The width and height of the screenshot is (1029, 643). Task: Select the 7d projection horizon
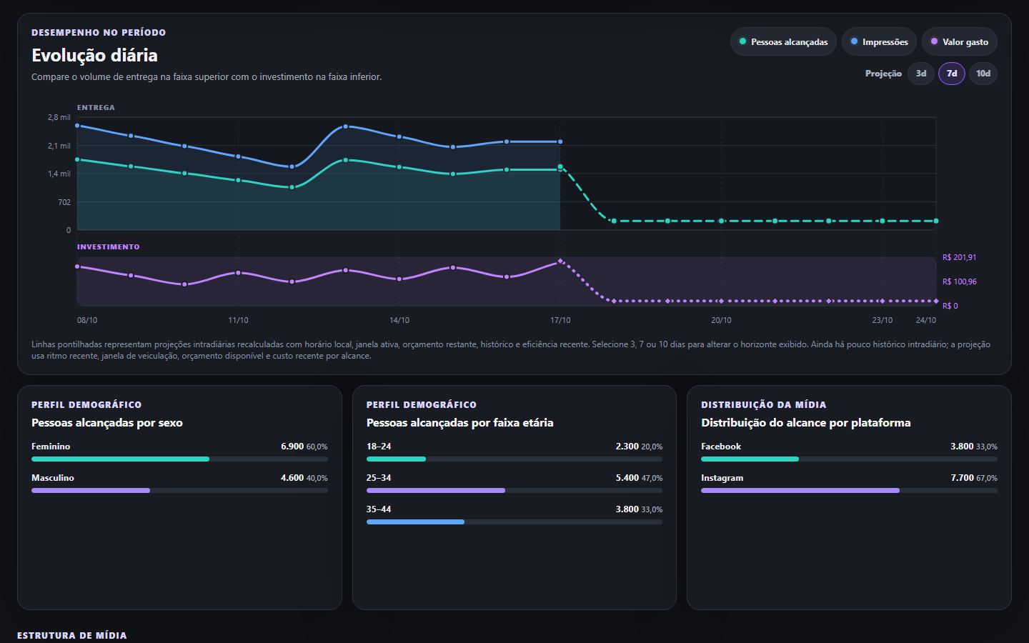(952, 74)
